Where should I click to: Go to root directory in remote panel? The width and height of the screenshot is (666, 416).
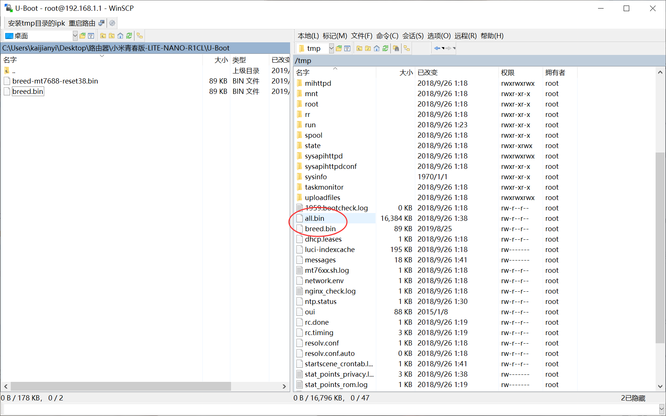[x=368, y=48]
